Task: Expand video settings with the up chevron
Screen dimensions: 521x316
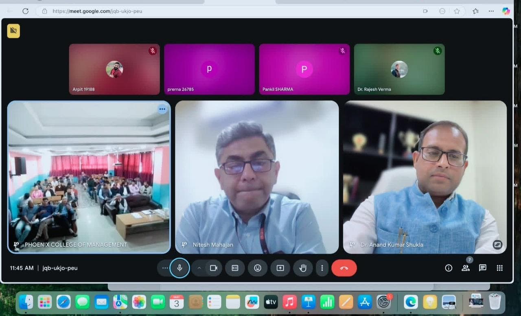Action: click(x=199, y=268)
